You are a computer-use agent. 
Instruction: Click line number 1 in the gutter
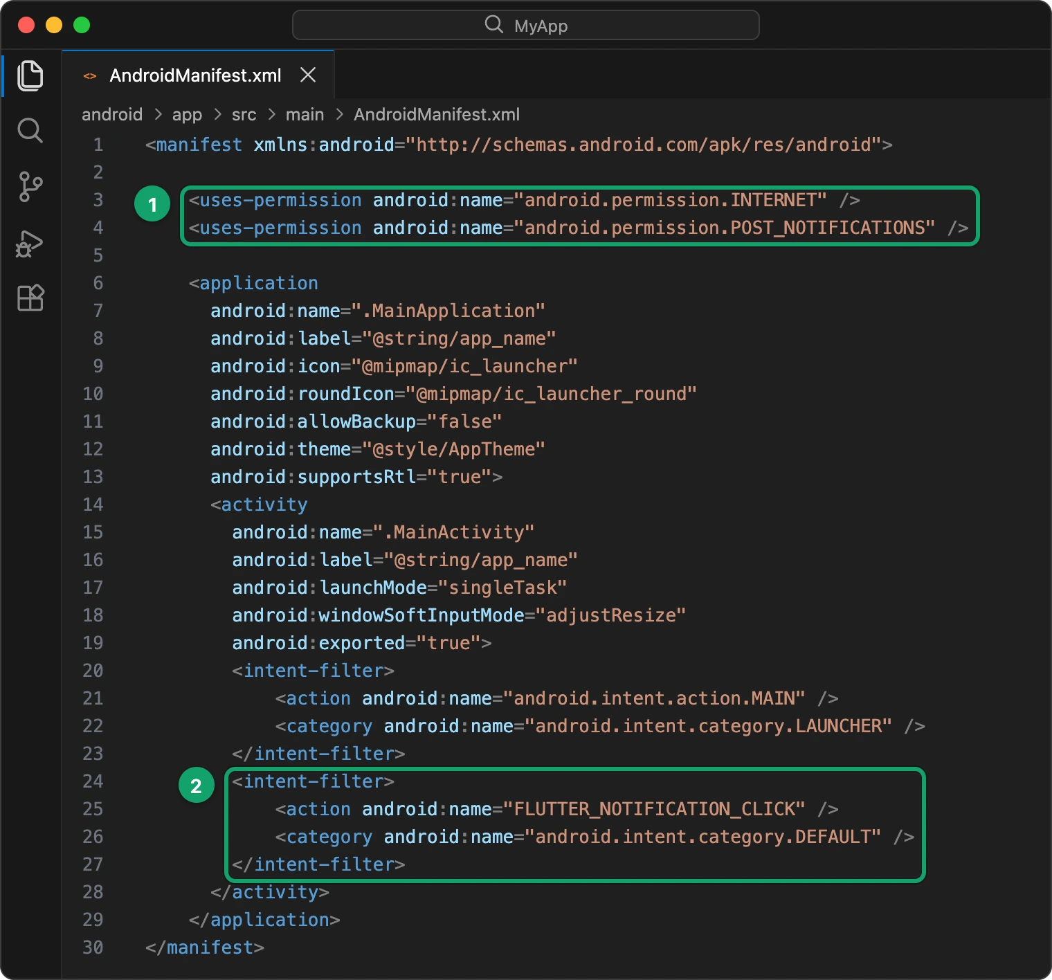[98, 145]
